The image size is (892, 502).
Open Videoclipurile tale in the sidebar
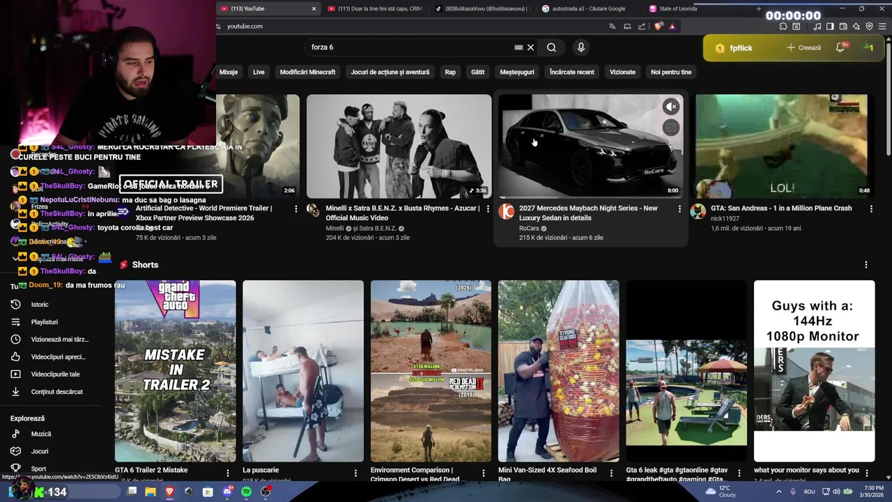coord(55,374)
